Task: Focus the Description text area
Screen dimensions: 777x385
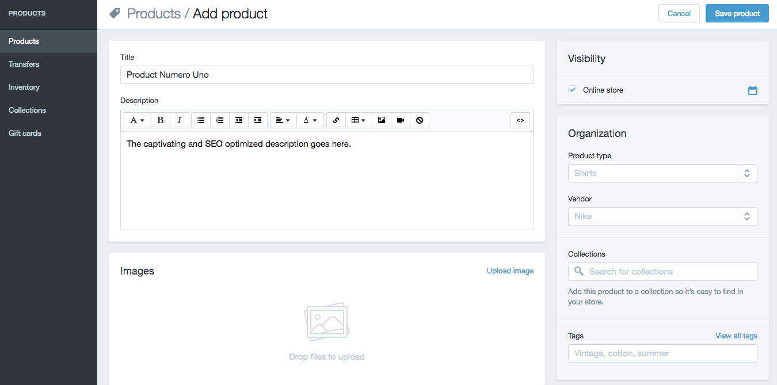Action: (327, 181)
